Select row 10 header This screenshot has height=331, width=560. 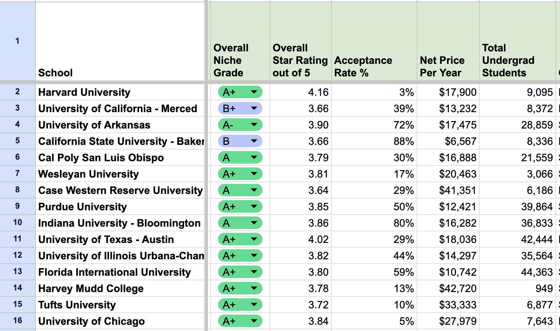click(18, 223)
